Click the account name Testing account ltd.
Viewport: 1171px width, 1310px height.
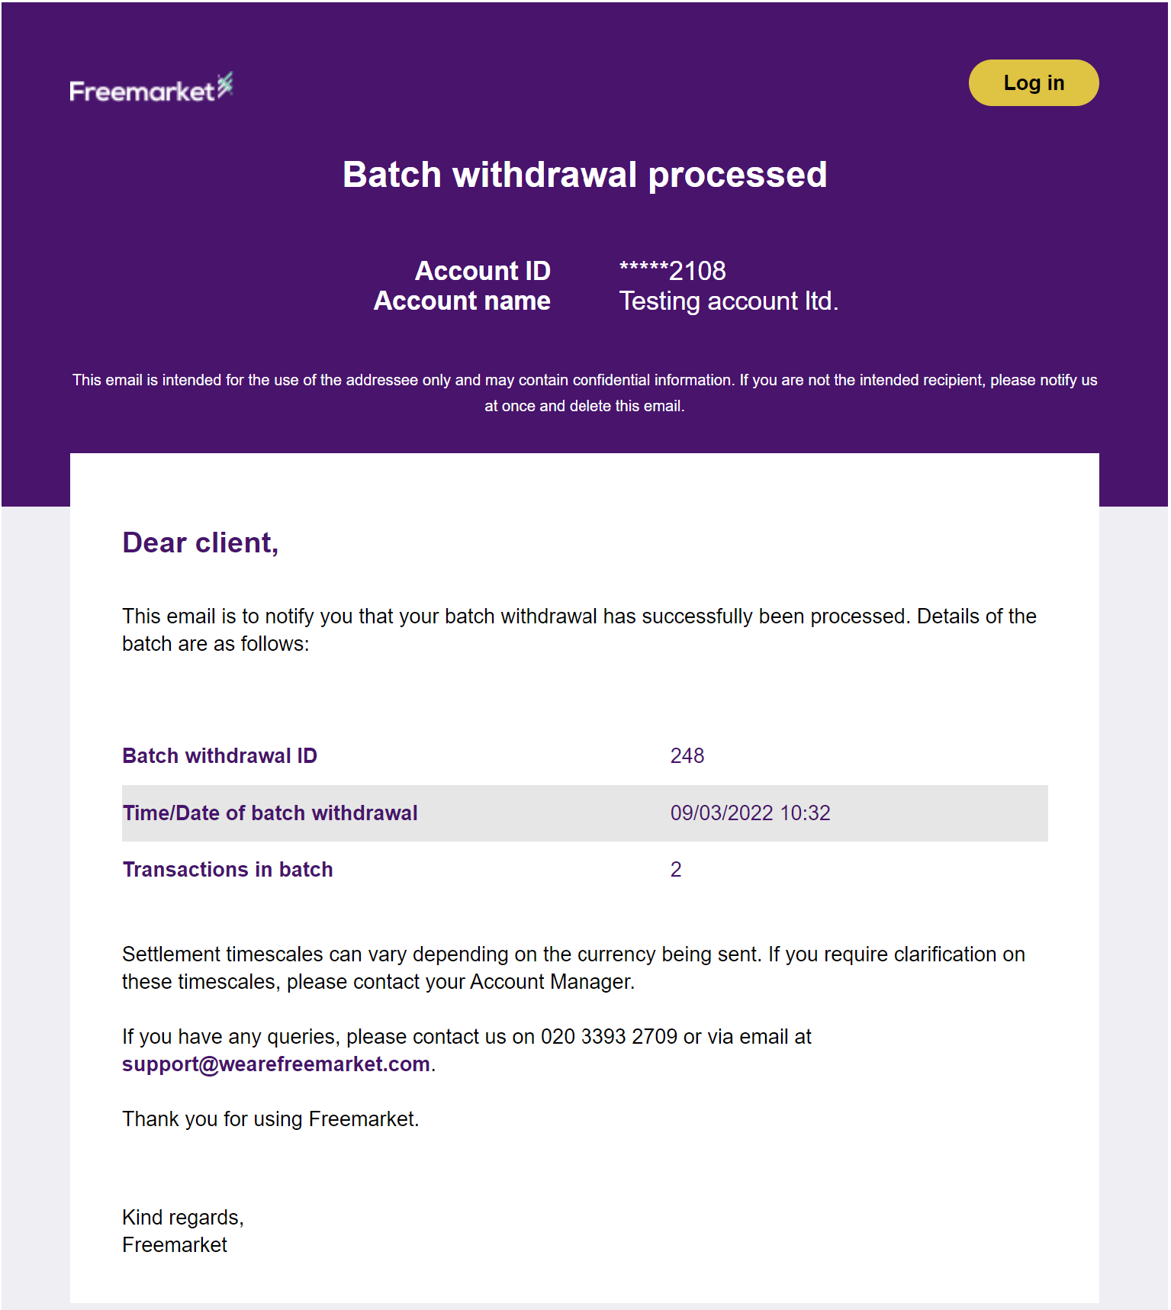point(729,301)
